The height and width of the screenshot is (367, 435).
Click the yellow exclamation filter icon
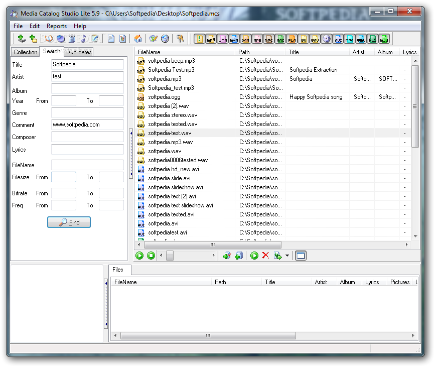(199, 39)
